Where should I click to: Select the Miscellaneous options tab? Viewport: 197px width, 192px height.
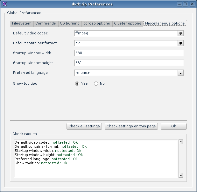pos(165,23)
